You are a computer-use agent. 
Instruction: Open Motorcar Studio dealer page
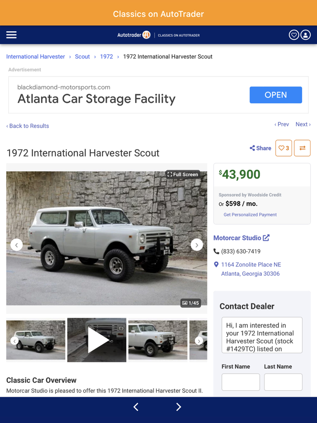238,238
